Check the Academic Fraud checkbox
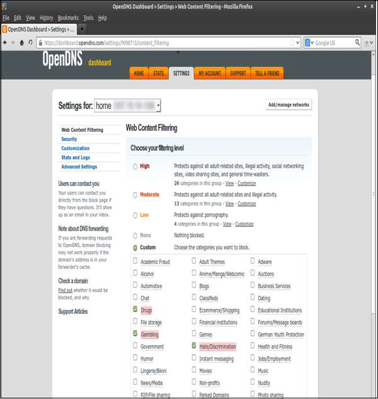This screenshot has width=378, height=399. [135, 260]
